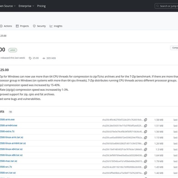
Task: Click the "released this last week" text
Action: [13, 58]
